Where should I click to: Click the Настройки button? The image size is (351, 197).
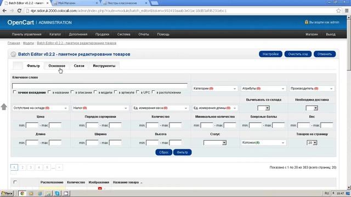pos(270,54)
